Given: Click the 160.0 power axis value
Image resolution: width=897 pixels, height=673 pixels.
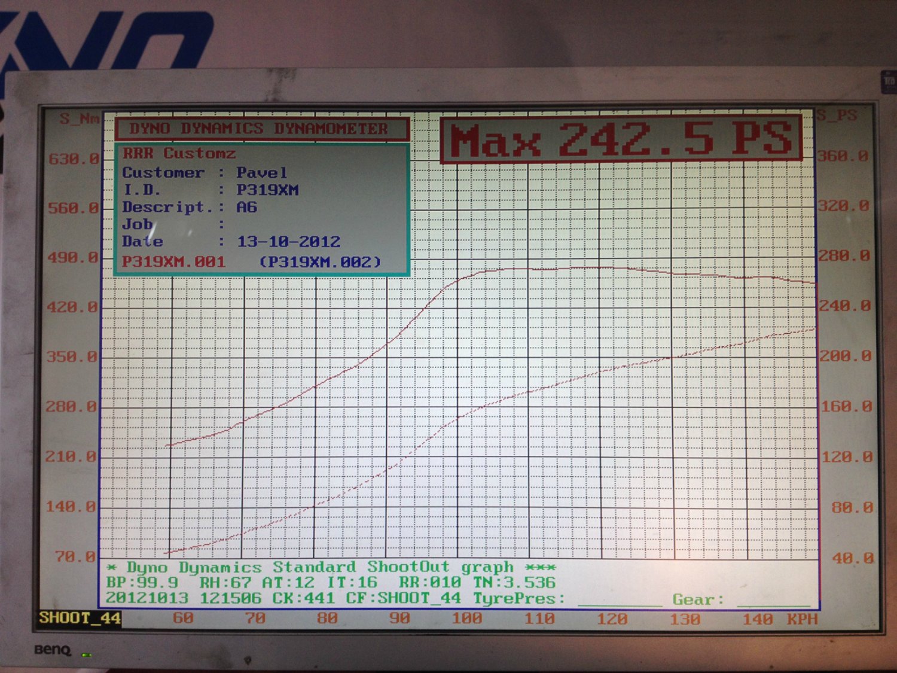Looking at the screenshot, I should coord(847,407).
